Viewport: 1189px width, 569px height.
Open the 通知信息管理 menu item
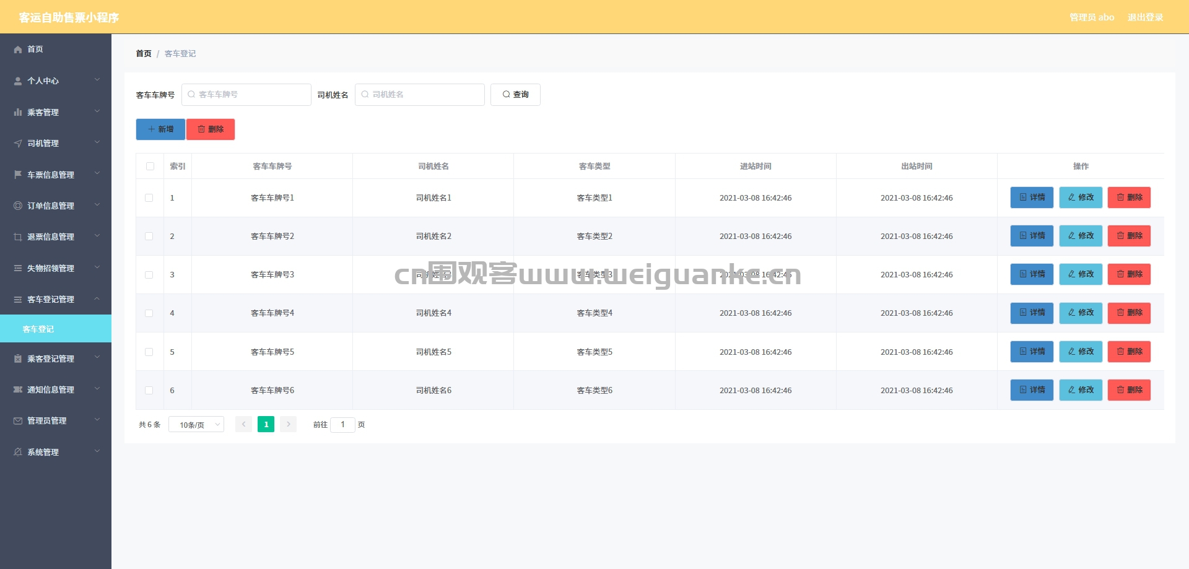(x=56, y=389)
